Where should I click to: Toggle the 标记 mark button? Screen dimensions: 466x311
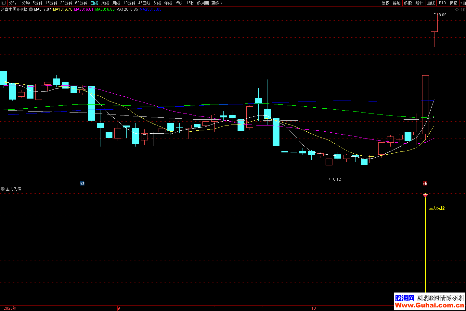point(453,3)
